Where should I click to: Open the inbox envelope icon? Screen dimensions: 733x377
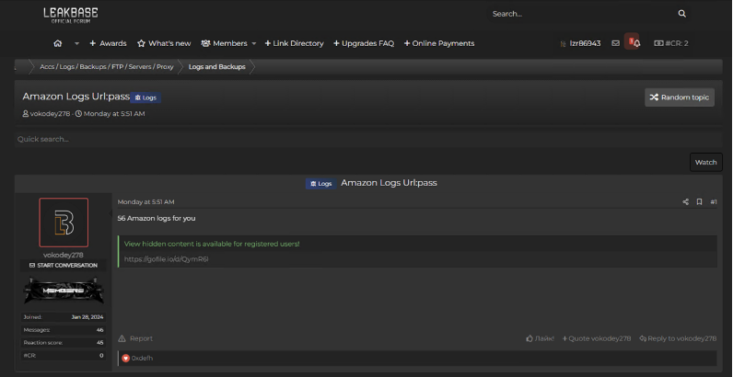(x=615, y=43)
